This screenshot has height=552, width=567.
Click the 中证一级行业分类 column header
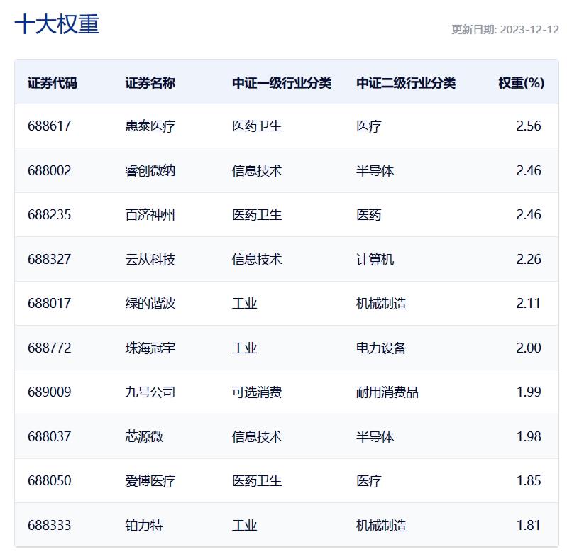pyautogui.click(x=282, y=83)
